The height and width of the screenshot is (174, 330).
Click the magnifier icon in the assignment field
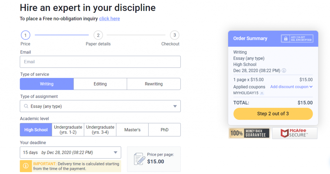[x=26, y=106]
